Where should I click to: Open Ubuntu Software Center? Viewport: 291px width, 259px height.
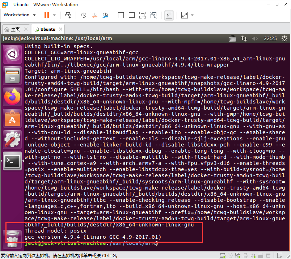pos(12,118)
